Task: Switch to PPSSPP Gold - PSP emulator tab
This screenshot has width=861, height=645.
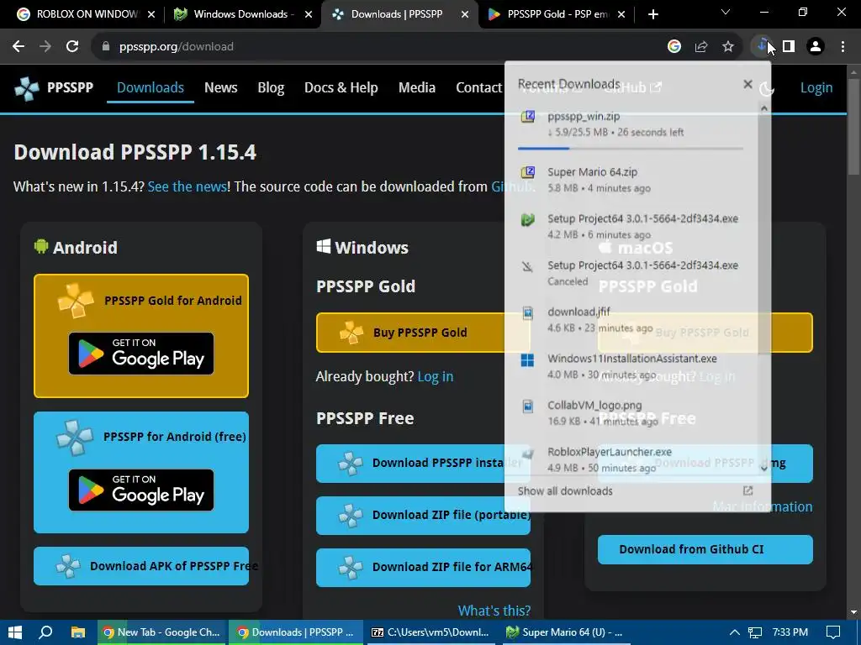Action: coord(557,14)
